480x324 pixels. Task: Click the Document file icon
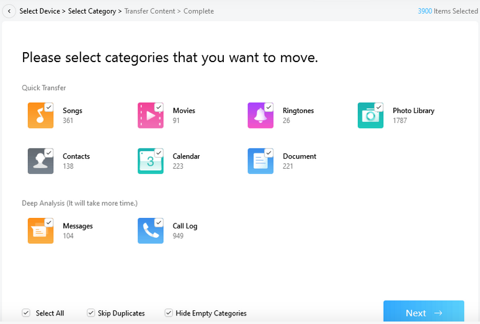[x=260, y=161]
